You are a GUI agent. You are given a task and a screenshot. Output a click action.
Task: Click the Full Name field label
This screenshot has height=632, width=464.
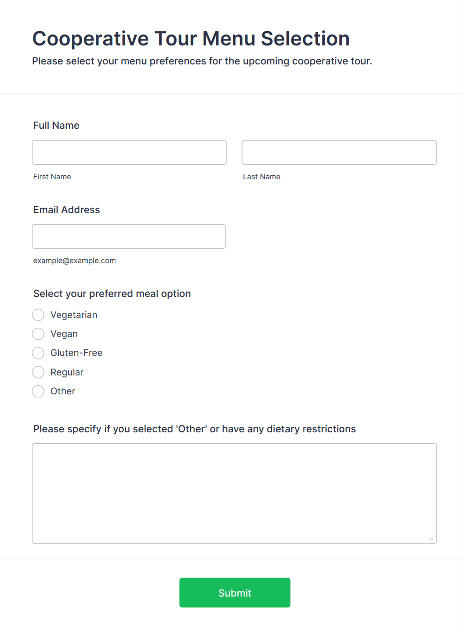(x=56, y=125)
